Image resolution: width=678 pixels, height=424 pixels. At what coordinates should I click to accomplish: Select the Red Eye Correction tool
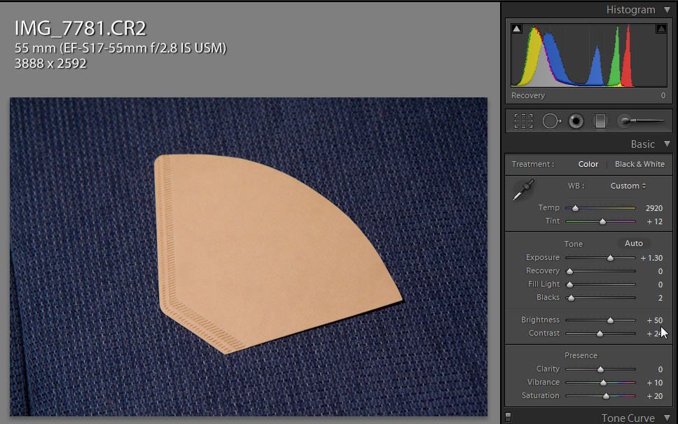[576, 121]
